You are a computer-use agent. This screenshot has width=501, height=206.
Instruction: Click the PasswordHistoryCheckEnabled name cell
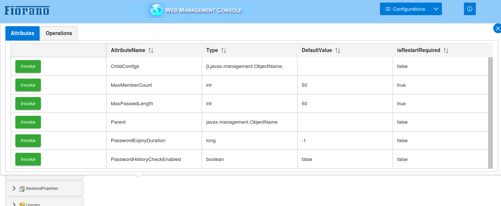click(154, 159)
